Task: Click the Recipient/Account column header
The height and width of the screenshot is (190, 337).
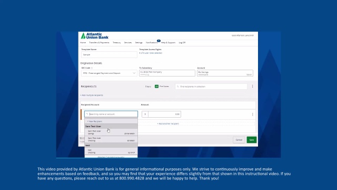Action: tap(90, 104)
